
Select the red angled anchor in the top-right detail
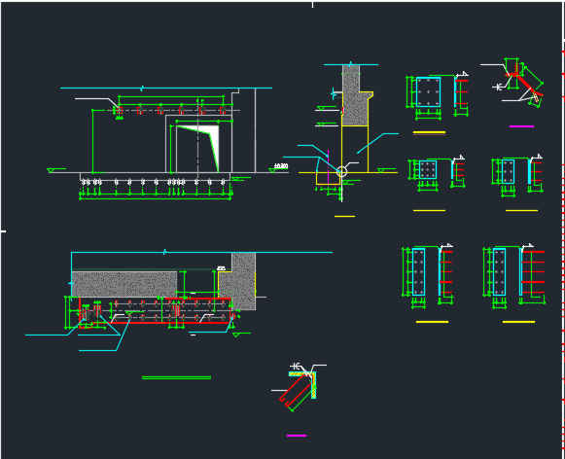click(525, 84)
